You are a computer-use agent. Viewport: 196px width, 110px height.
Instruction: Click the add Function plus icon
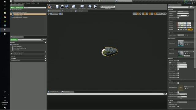coord(45,52)
